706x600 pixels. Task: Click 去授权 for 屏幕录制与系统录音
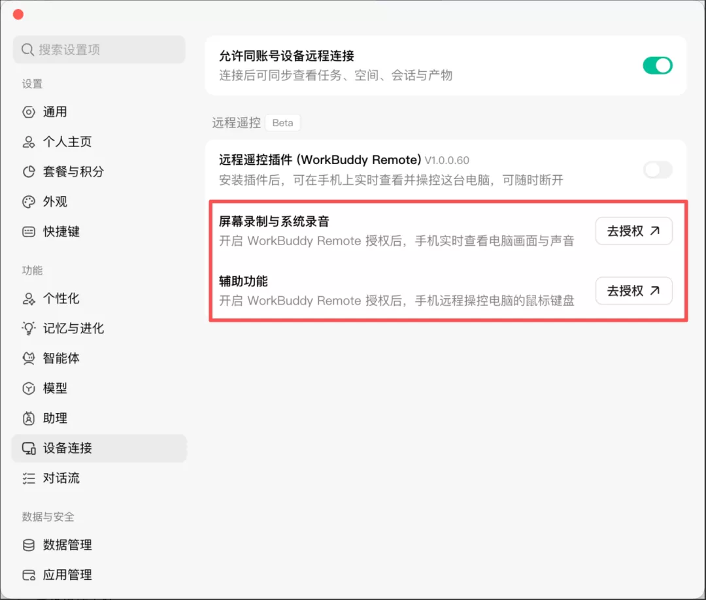633,231
